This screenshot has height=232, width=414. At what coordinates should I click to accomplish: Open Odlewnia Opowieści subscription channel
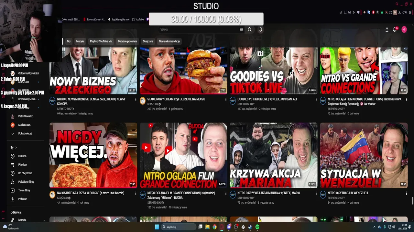(28, 73)
